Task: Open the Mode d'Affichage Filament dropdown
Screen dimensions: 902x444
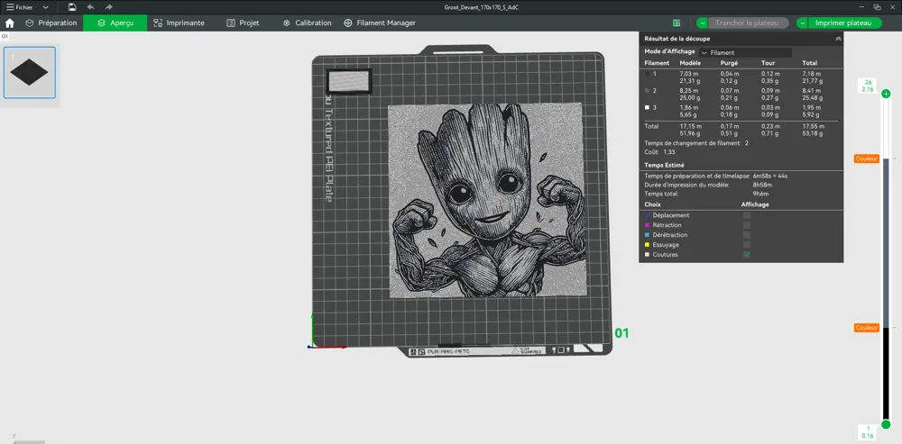Action: [745, 52]
